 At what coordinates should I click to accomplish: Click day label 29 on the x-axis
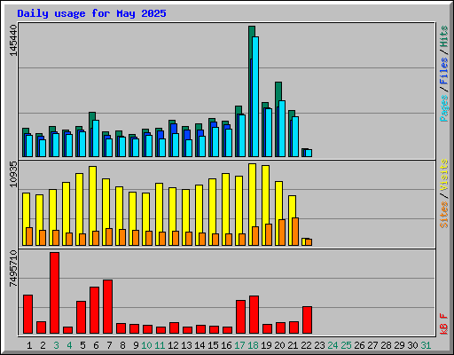[399, 345]
